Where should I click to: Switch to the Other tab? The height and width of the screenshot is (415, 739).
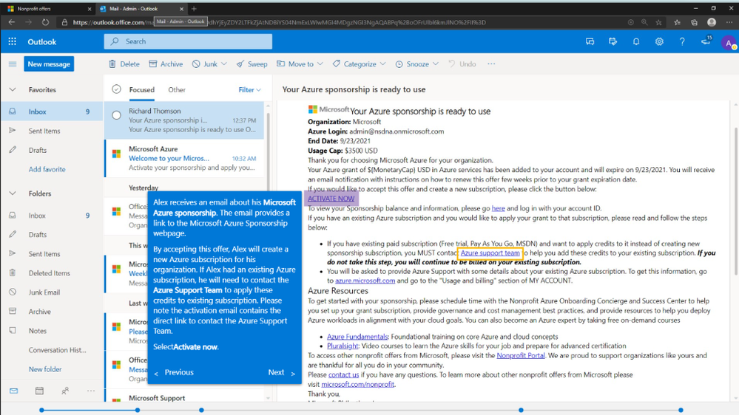(177, 90)
